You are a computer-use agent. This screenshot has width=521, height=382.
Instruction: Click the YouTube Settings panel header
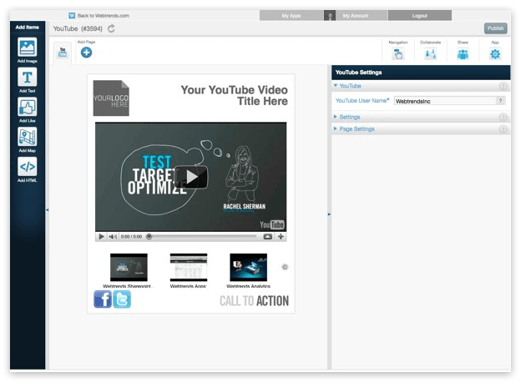(421, 73)
